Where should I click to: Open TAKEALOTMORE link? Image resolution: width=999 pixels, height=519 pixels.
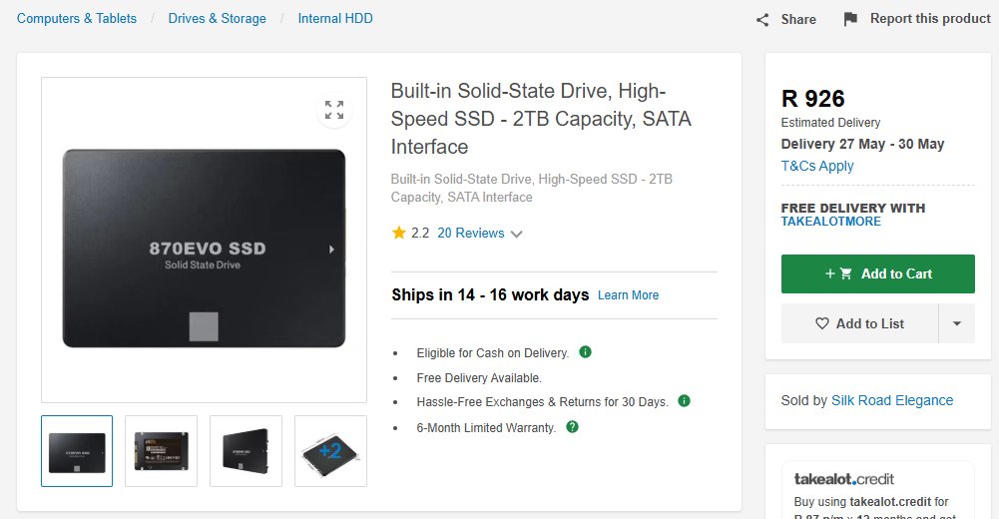(x=830, y=222)
